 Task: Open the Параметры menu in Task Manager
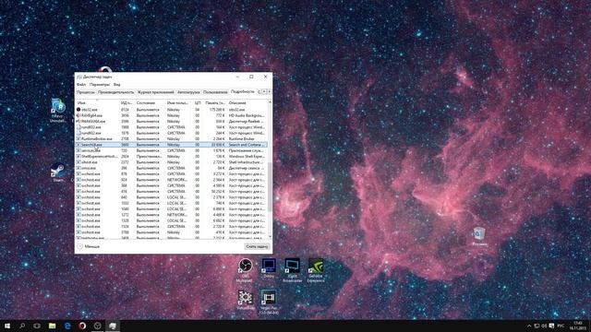100,85
